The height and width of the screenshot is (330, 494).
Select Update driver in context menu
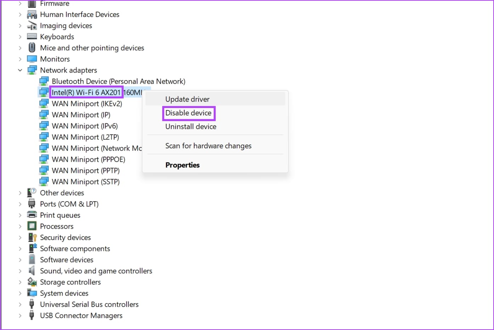tap(187, 99)
